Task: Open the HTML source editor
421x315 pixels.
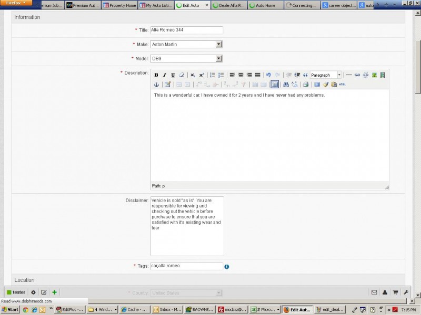Action: click(x=343, y=85)
